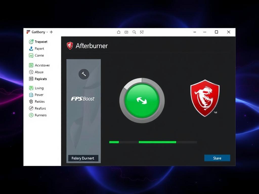259x194 pixels.
Task: Maximize the Gattbony window
Action: (x=217, y=32)
